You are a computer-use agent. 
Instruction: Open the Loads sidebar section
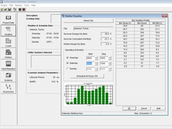[8, 42]
